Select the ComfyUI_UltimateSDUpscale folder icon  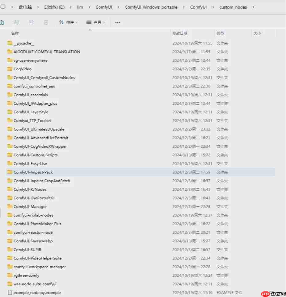pos(10,129)
